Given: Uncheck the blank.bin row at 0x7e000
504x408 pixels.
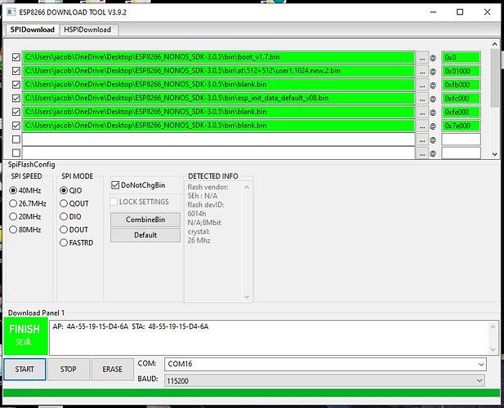Looking at the screenshot, I should tap(16, 126).
